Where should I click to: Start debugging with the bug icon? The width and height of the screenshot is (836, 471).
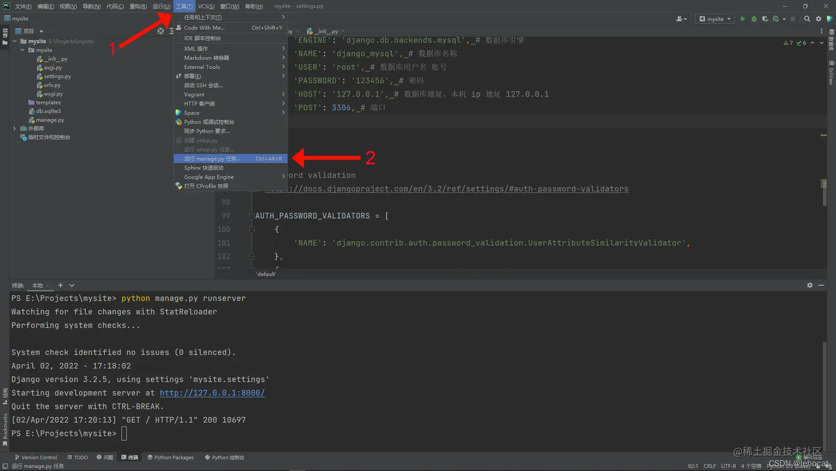tap(754, 18)
